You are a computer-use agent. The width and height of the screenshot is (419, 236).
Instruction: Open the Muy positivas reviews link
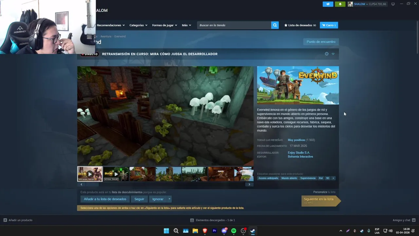click(296, 140)
